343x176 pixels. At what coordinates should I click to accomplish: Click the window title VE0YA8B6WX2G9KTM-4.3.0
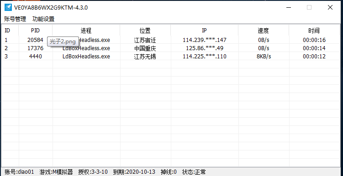(x=51, y=7)
